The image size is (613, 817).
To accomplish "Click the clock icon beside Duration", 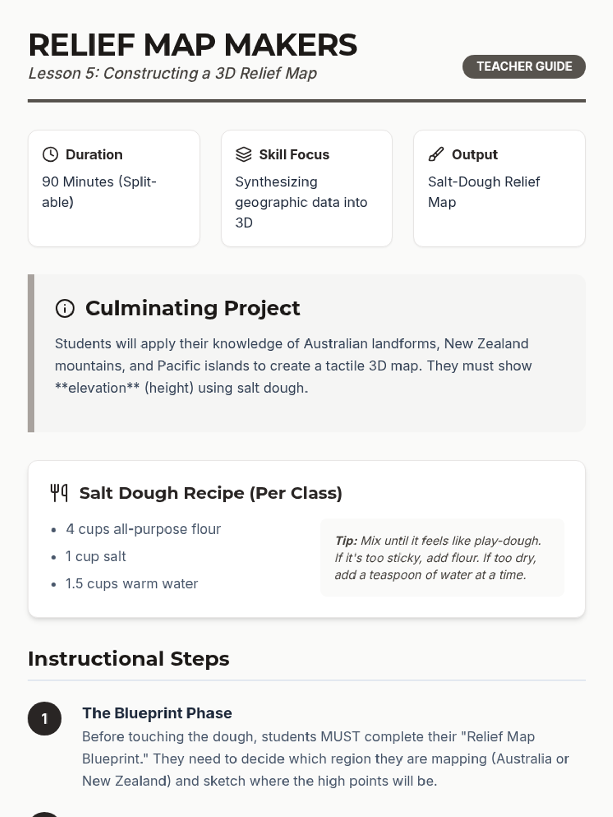I will (x=50, y=154).
